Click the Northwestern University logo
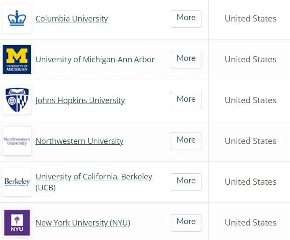The image size is (290, 240). (x=17, y=141)
